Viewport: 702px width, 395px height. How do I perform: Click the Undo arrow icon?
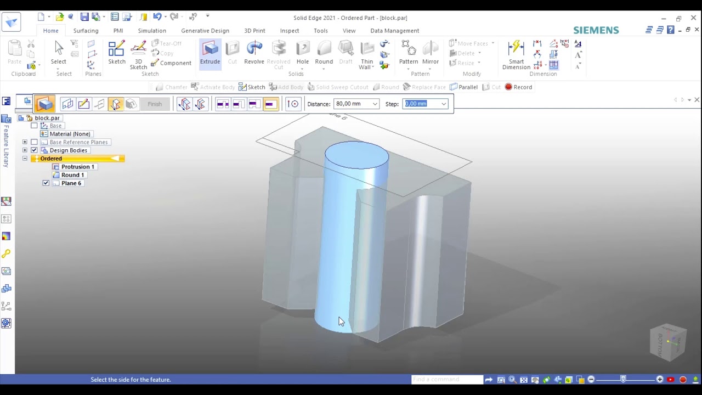pos(157,17)
